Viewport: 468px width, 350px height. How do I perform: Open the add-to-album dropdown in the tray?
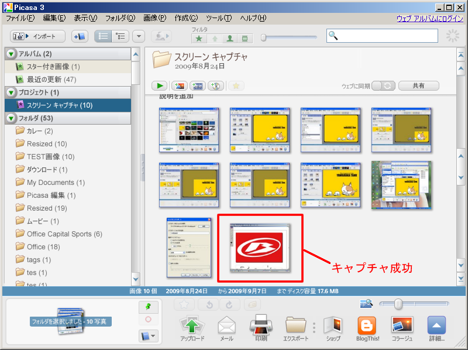tap(149, 336)
